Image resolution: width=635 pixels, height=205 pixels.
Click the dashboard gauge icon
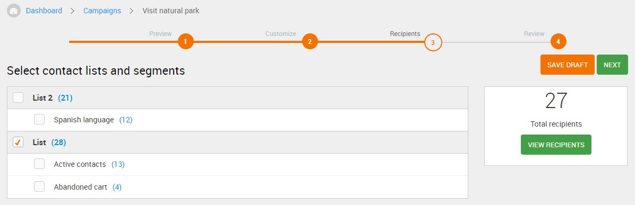(x=14, y=11)
